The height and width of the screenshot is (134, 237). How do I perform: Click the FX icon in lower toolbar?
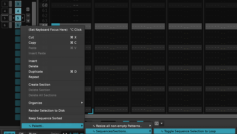(x=157, y=123)
